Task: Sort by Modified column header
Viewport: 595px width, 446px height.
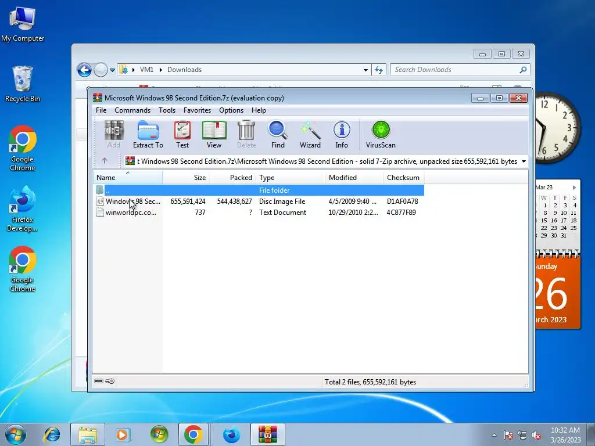Action: pos(354,178)
